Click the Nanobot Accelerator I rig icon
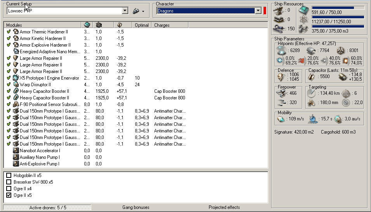Screen dimensions: 371x212 (x=16, y=151)
